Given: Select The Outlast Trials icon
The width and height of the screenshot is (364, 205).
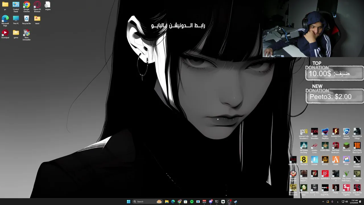Looking at the screenshot, I should [x=357, y=176].
